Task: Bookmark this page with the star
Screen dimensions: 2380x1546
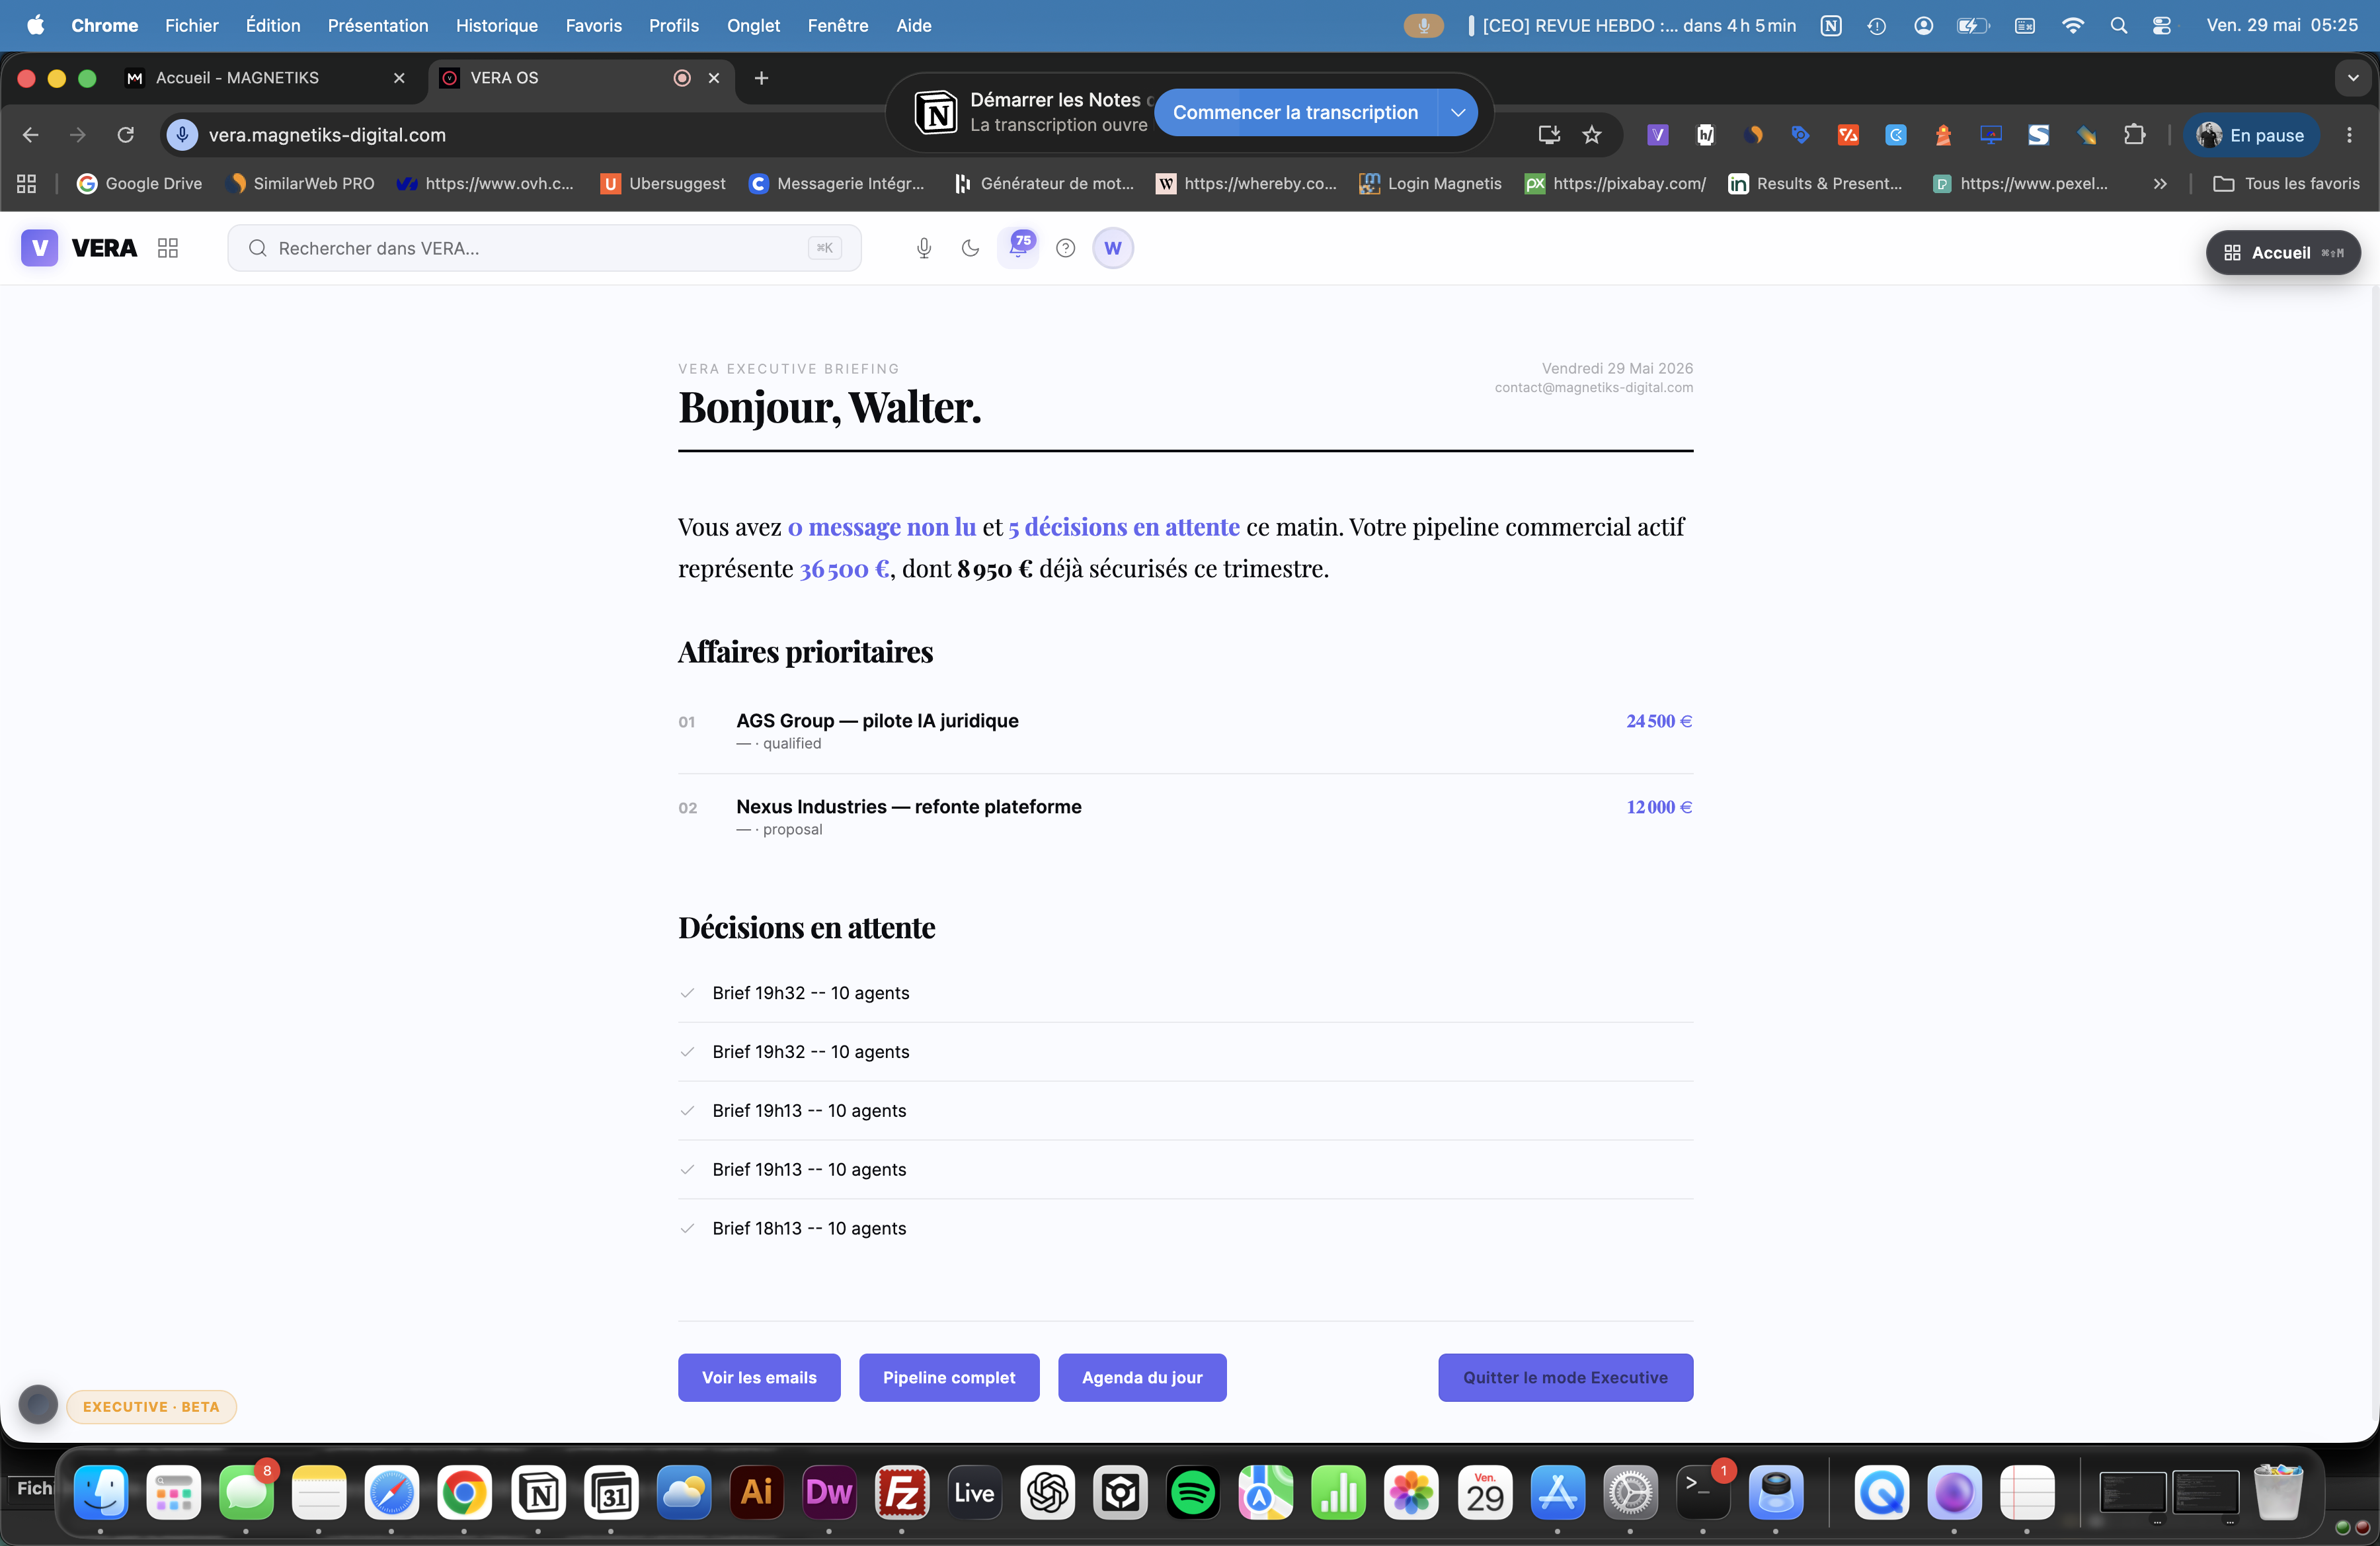Action: click(x=1592, y=135)
